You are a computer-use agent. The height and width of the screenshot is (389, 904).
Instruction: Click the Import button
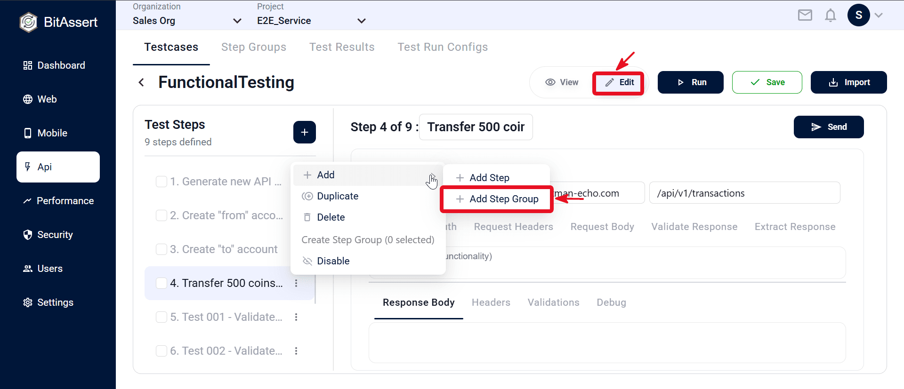tap(849, 82)
